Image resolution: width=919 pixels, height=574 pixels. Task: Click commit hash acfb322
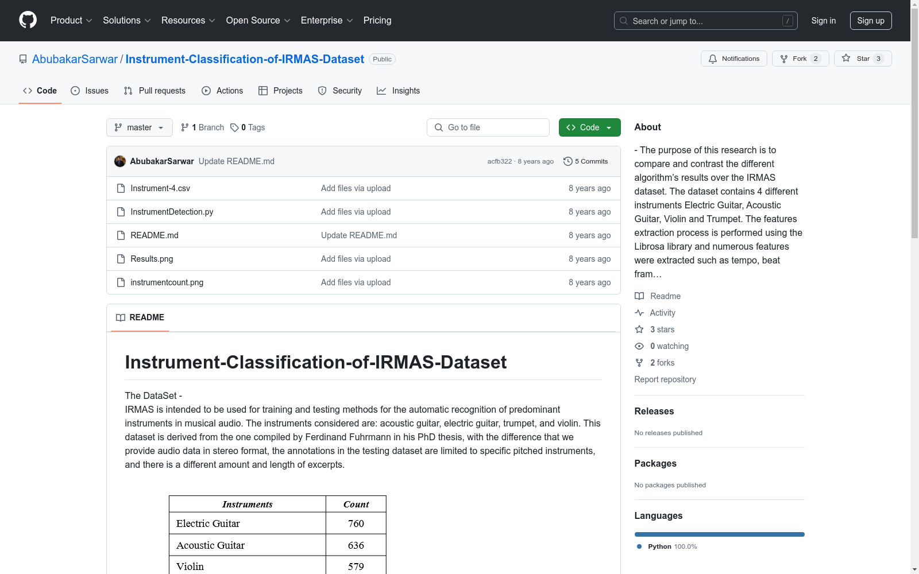pos(500,161)
